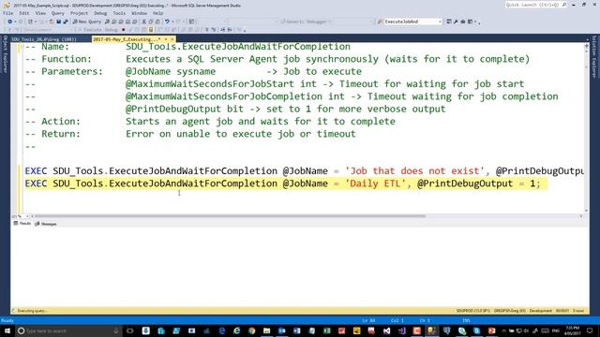The image size is (600, 337).
Task: Click the 'Job that does not exist' string
Action: tap(414, 170)
